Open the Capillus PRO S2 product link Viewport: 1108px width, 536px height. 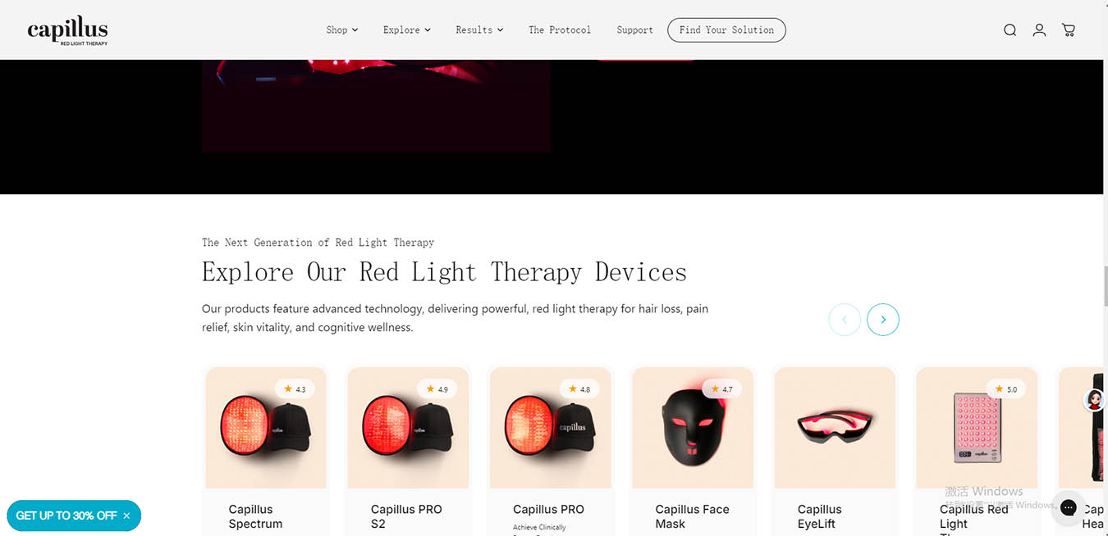[406, 516]
